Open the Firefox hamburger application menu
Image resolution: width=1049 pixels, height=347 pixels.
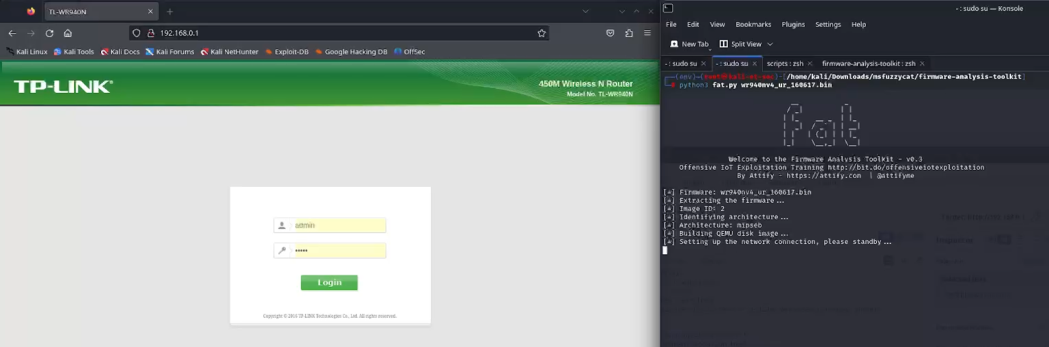pos(647,33)
